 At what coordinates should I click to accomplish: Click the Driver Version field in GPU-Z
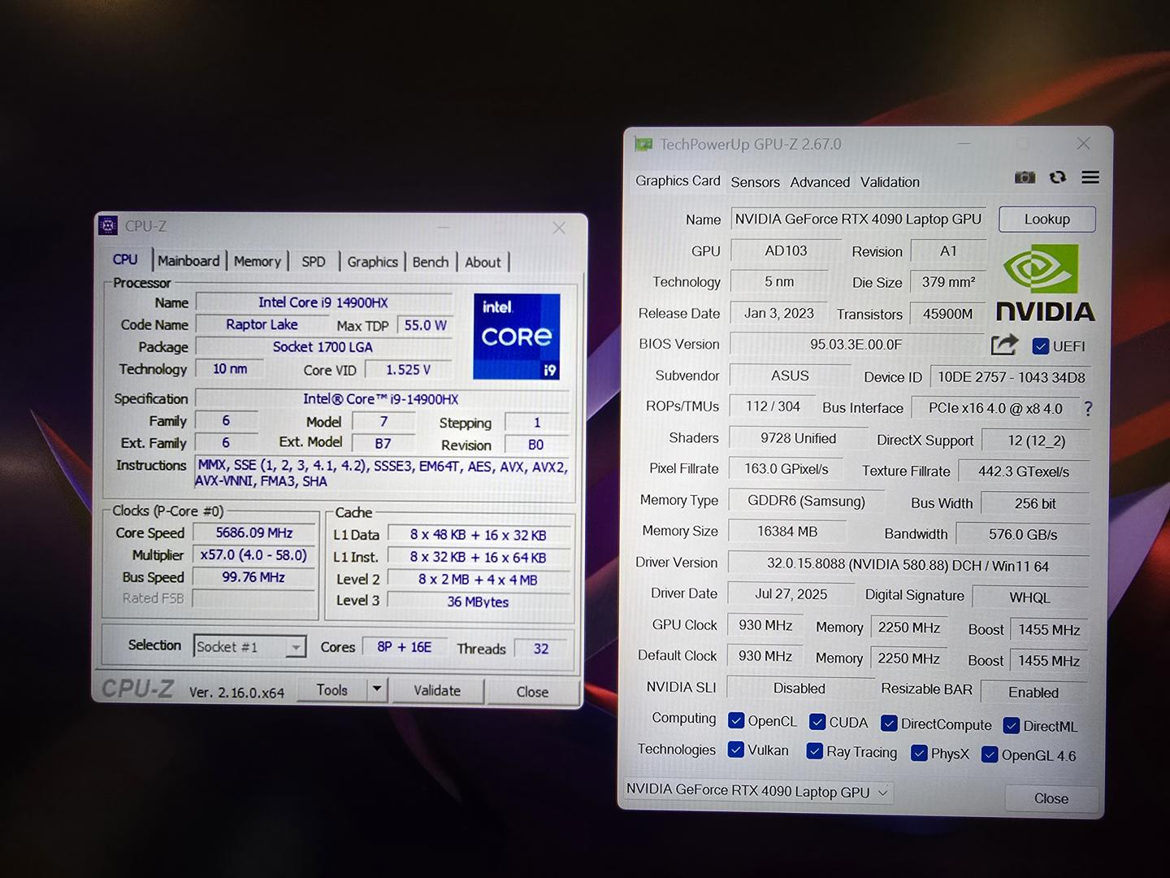point(908,565)
